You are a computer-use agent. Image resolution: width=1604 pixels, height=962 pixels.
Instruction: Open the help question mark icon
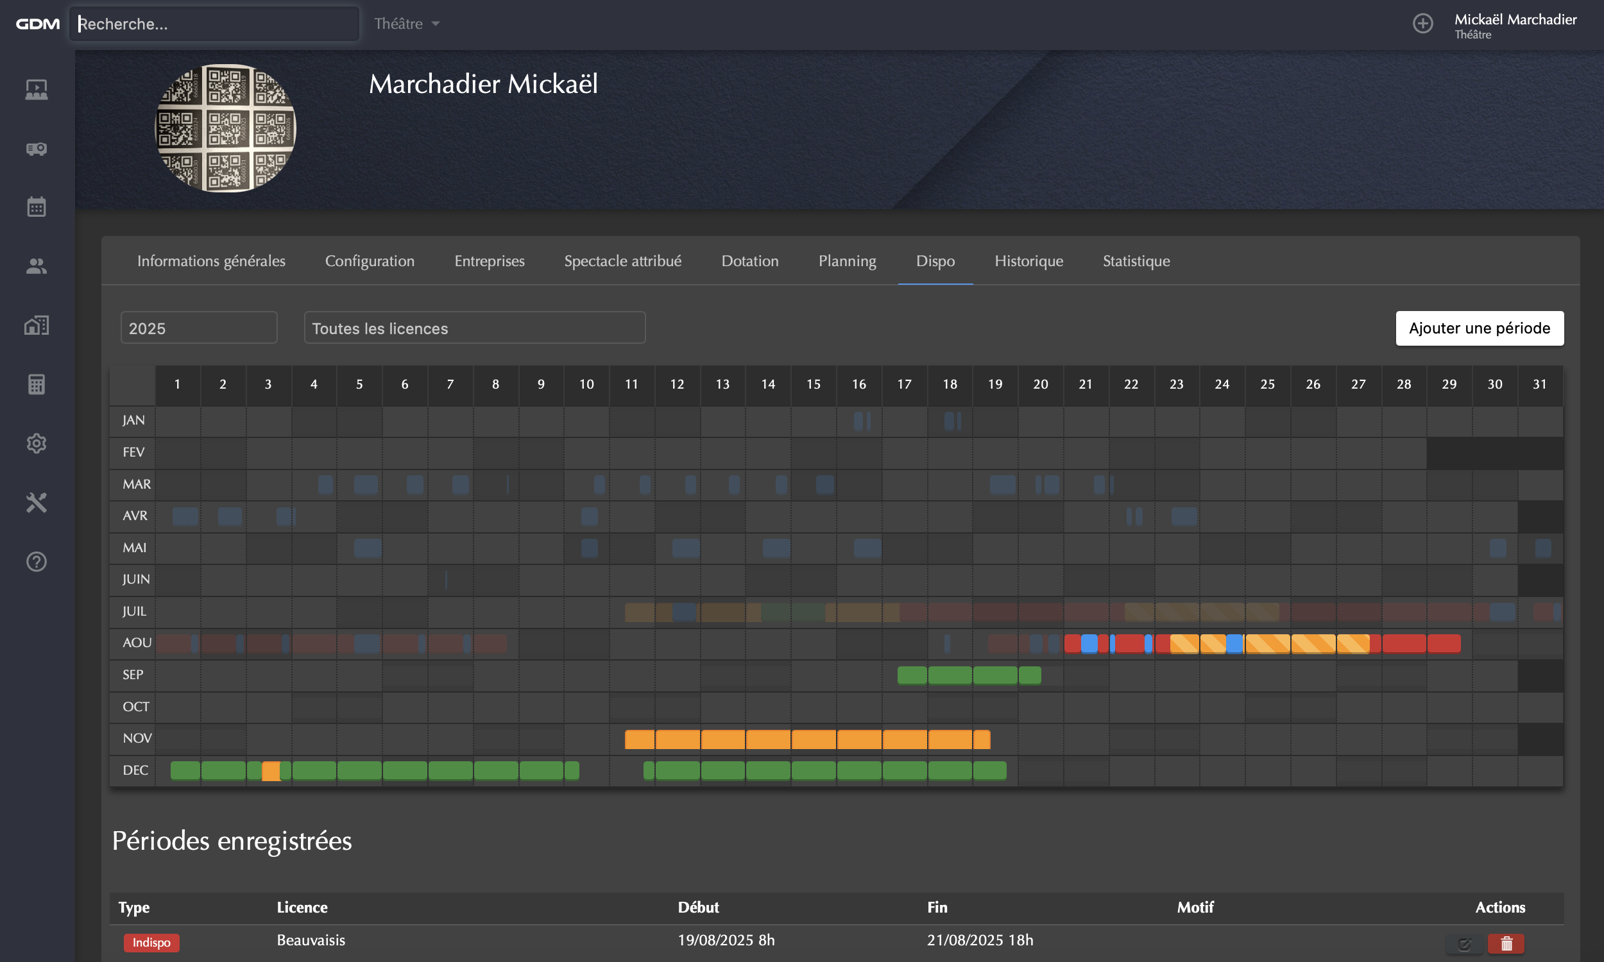[37, 561]
